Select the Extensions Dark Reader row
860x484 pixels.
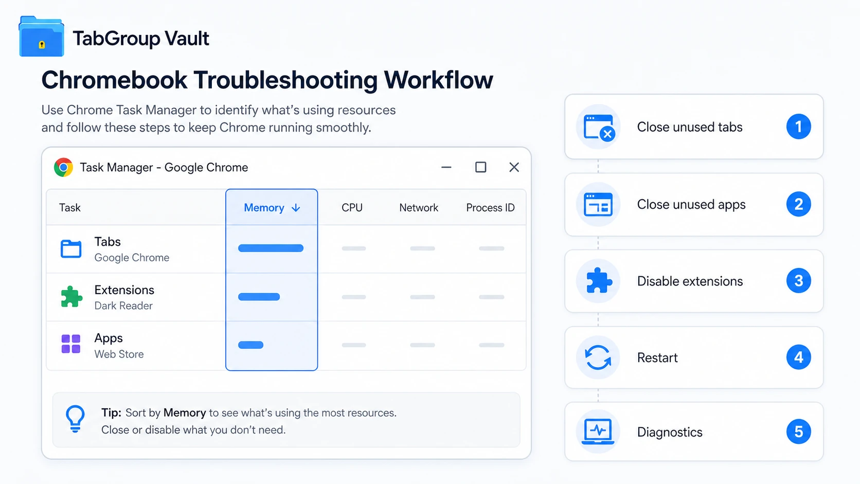point(286,297)
